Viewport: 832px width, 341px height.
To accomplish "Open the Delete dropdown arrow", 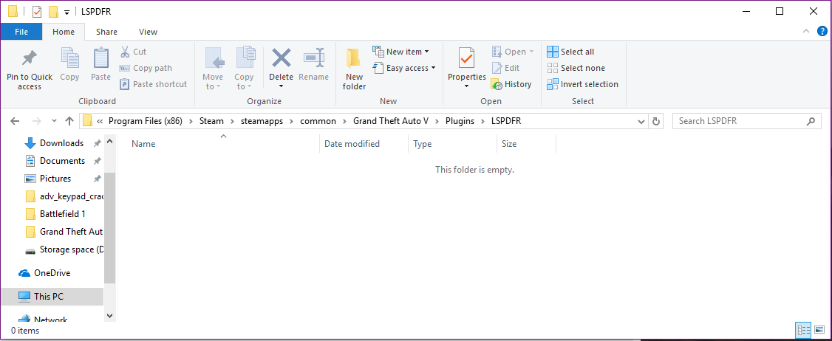I will point(282,86).
